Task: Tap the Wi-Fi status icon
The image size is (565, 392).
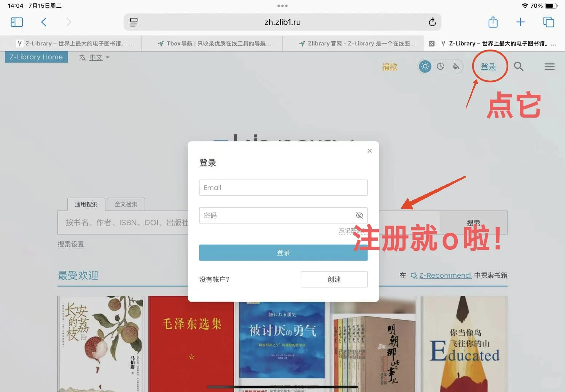Action: pyautogui.click(x=525, y=6)
